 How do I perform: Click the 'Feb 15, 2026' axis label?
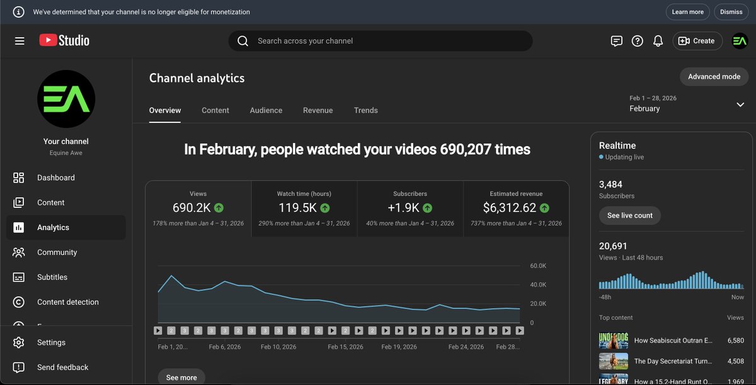click(346, 347)
